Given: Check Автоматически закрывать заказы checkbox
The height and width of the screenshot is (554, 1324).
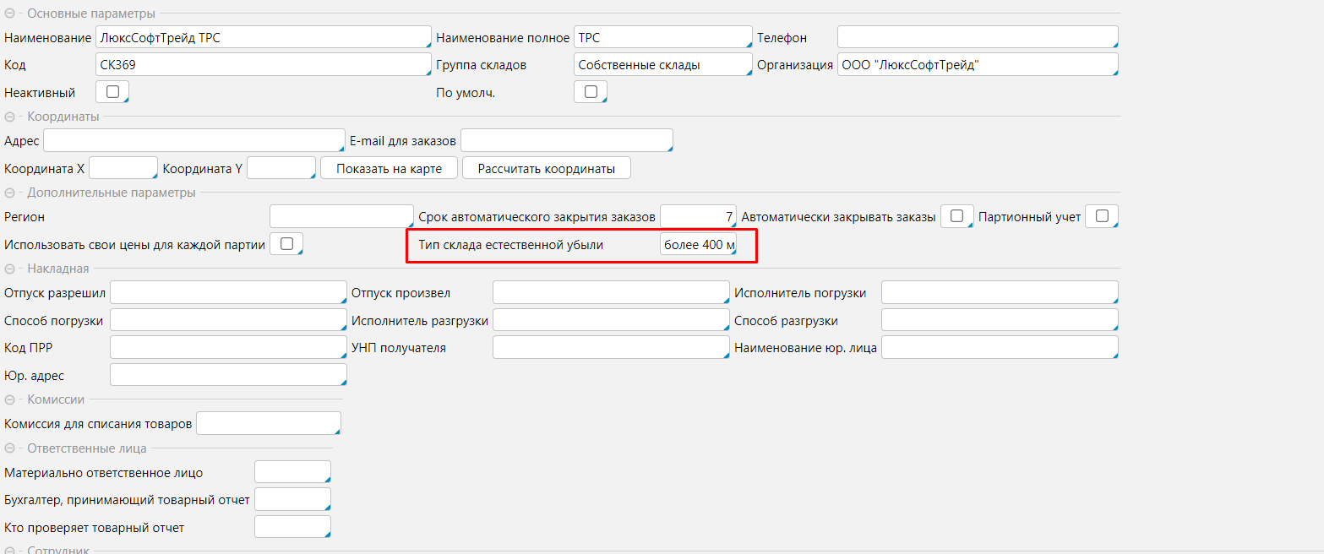Looking at the screenshot, I should [x=956, y=216].
